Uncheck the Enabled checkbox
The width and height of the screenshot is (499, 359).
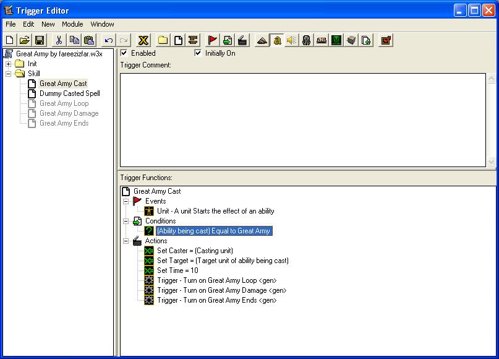(124, 53)
